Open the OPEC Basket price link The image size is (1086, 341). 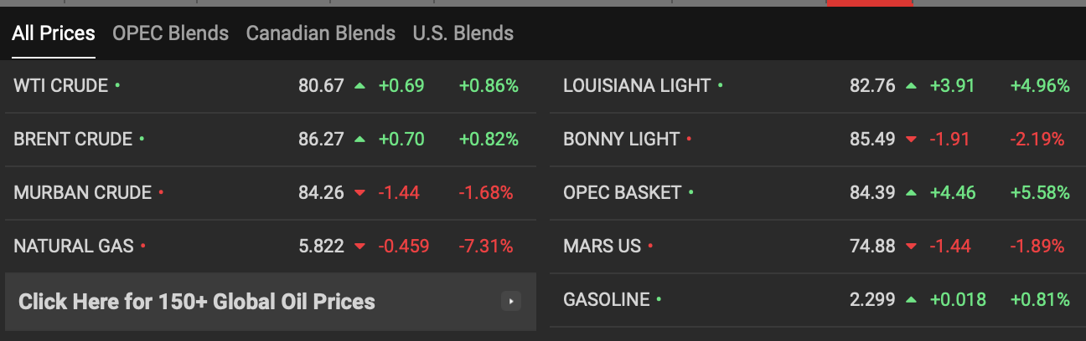click(x=623, y=192)
